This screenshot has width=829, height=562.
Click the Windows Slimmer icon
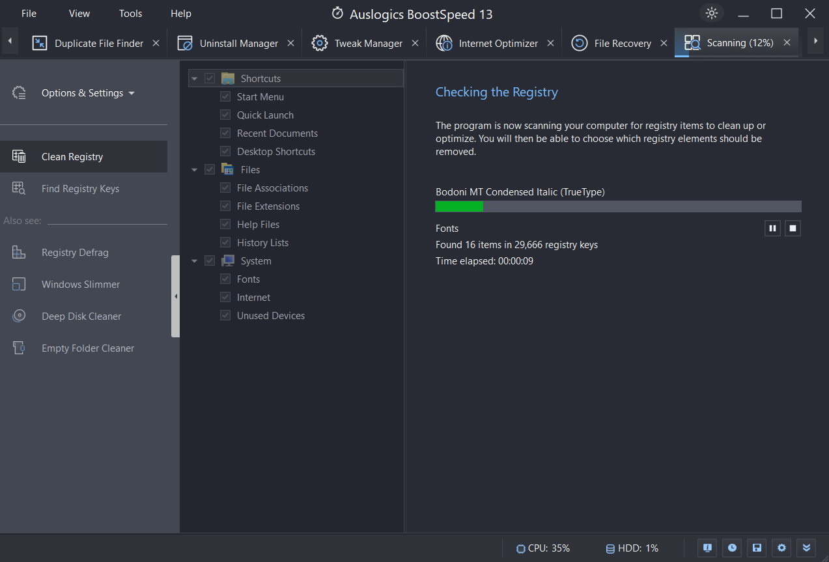click(19, 284)
